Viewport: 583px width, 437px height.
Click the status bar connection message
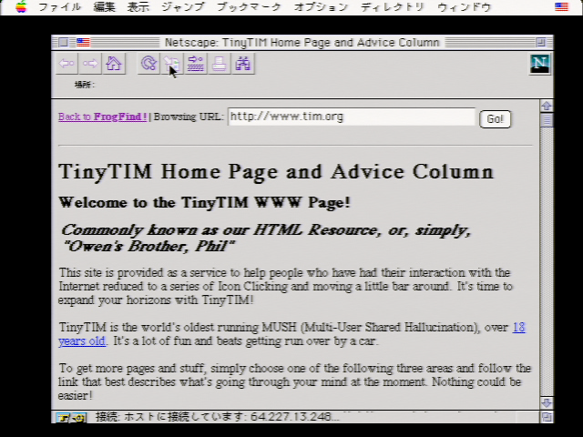point(218,417)
